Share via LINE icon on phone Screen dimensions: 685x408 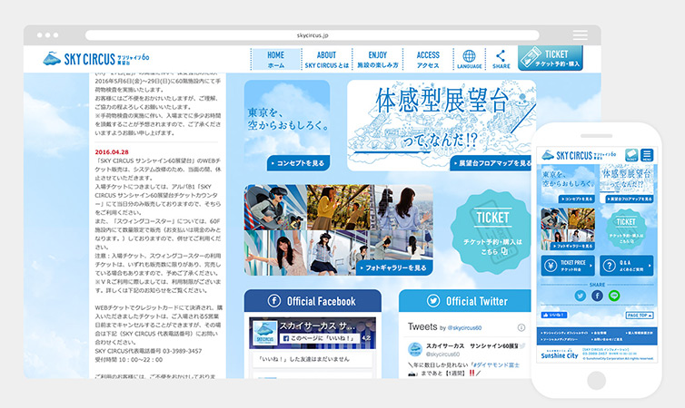point(614,296)
